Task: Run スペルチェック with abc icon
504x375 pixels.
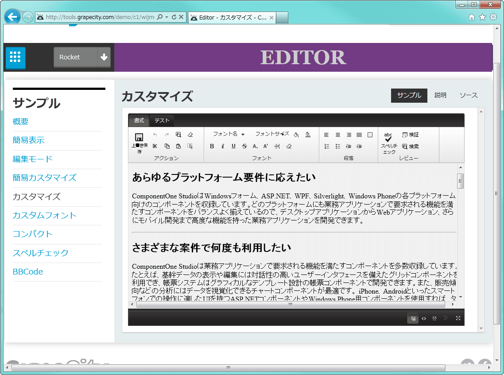Action: [x=388, y=143]
